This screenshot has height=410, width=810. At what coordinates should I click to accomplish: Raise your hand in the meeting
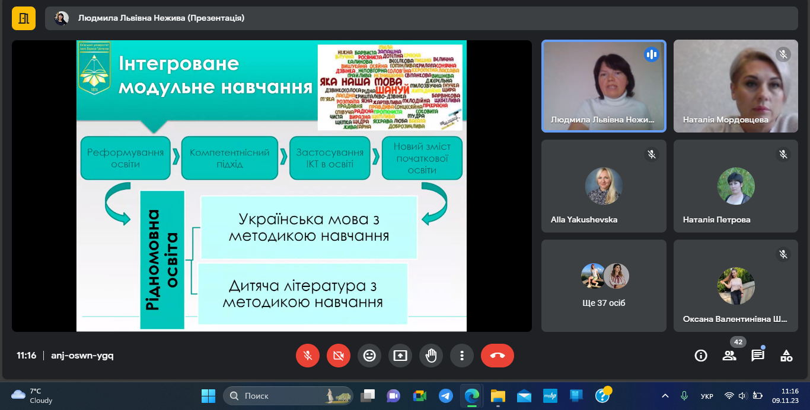pos(431,356)
